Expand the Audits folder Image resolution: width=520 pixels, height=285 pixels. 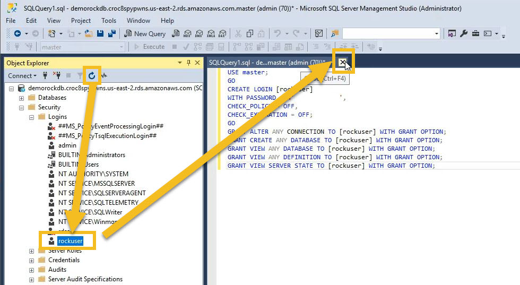pos(31,270)
